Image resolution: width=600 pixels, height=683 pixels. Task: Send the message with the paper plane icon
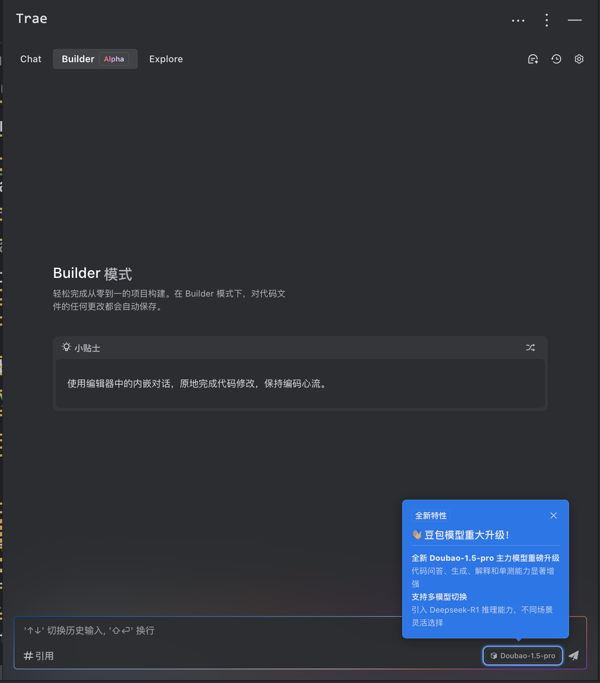pyautogui.click(x=574, y=655)
